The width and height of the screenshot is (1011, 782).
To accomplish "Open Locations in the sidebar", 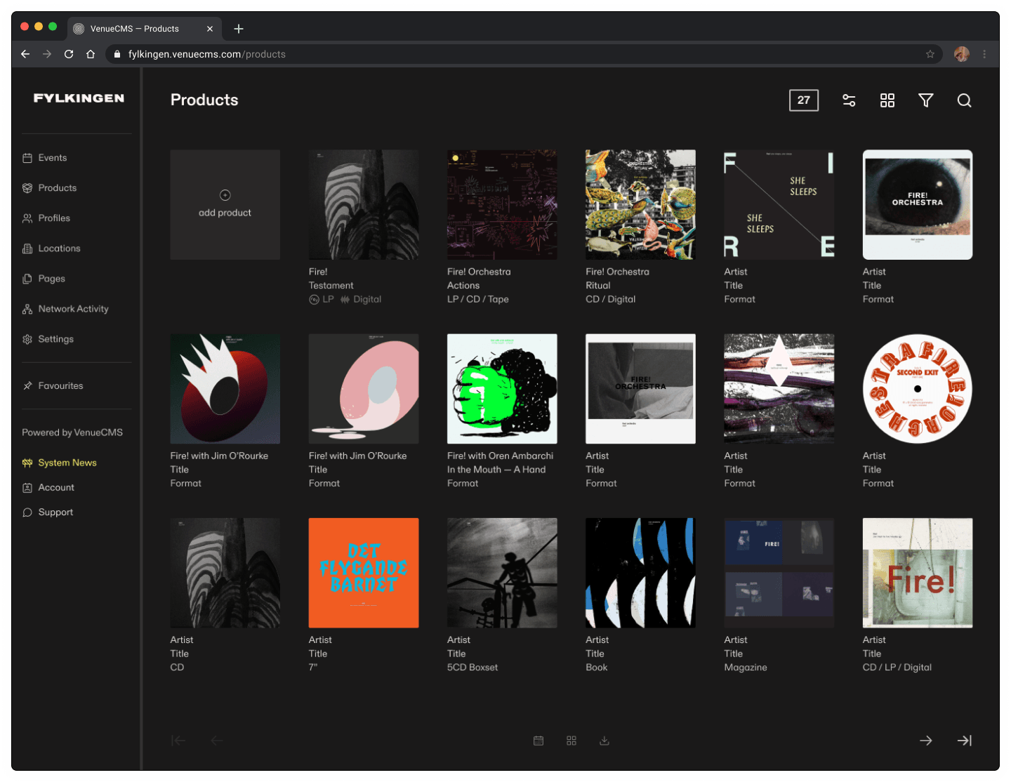I will [x=51, y=248].
